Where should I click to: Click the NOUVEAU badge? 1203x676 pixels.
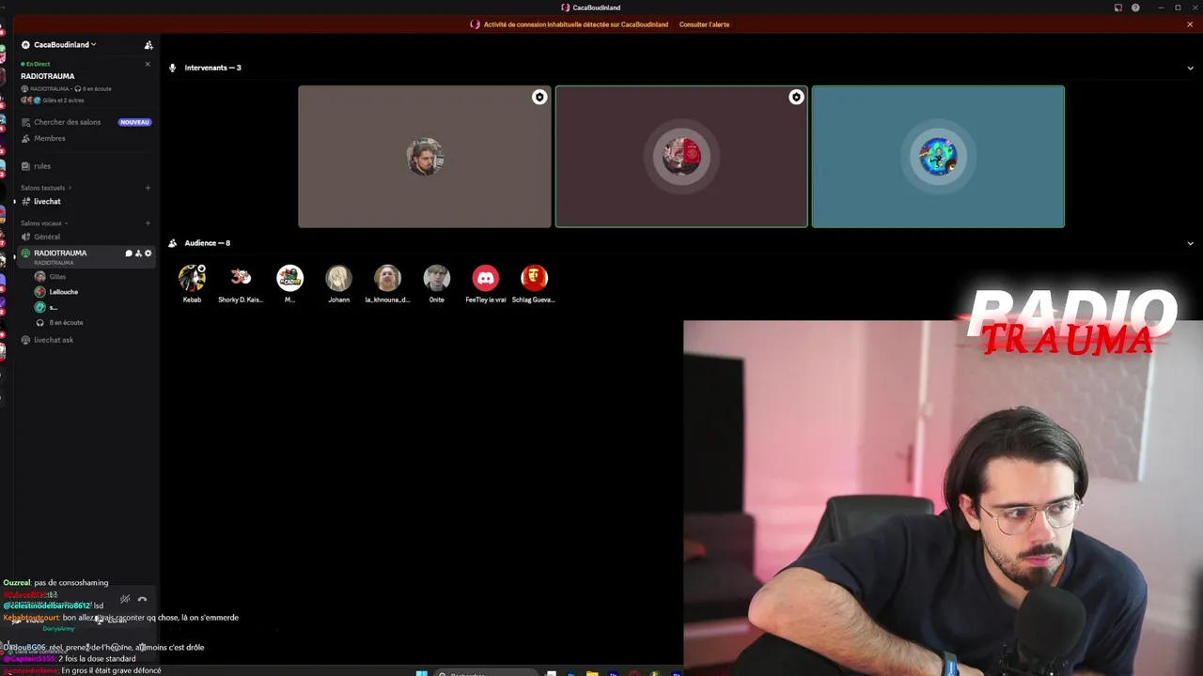pos(134,122)
